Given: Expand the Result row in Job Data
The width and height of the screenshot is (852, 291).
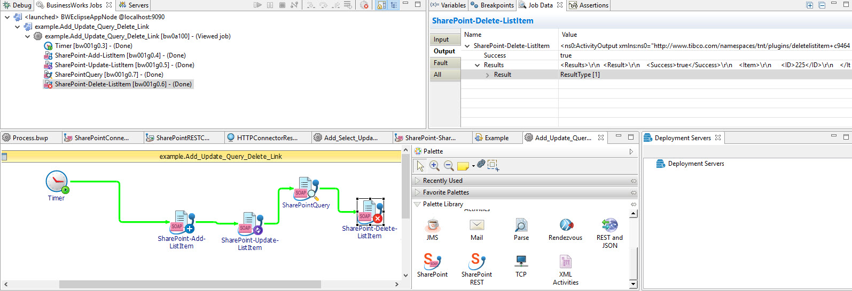Looking at the screenshot, I should (x=488, y=75).
